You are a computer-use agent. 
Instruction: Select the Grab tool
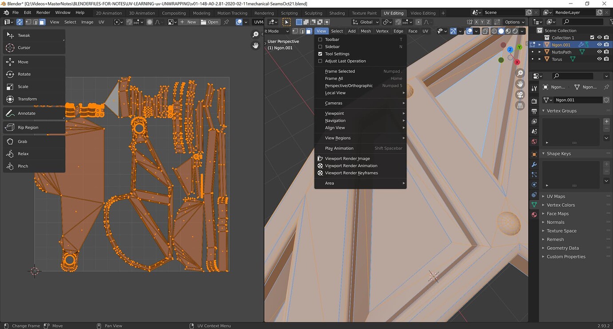[x=21, y=141]
